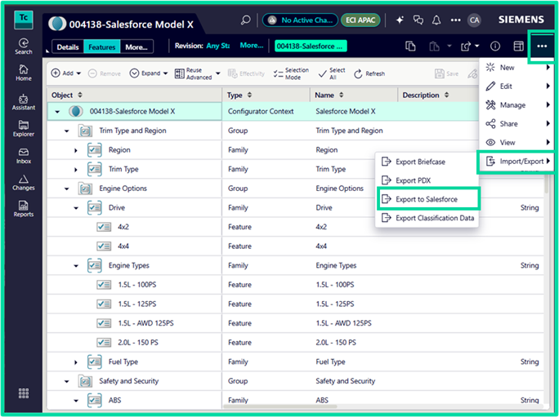Expand the Region family row

point(75,150)
